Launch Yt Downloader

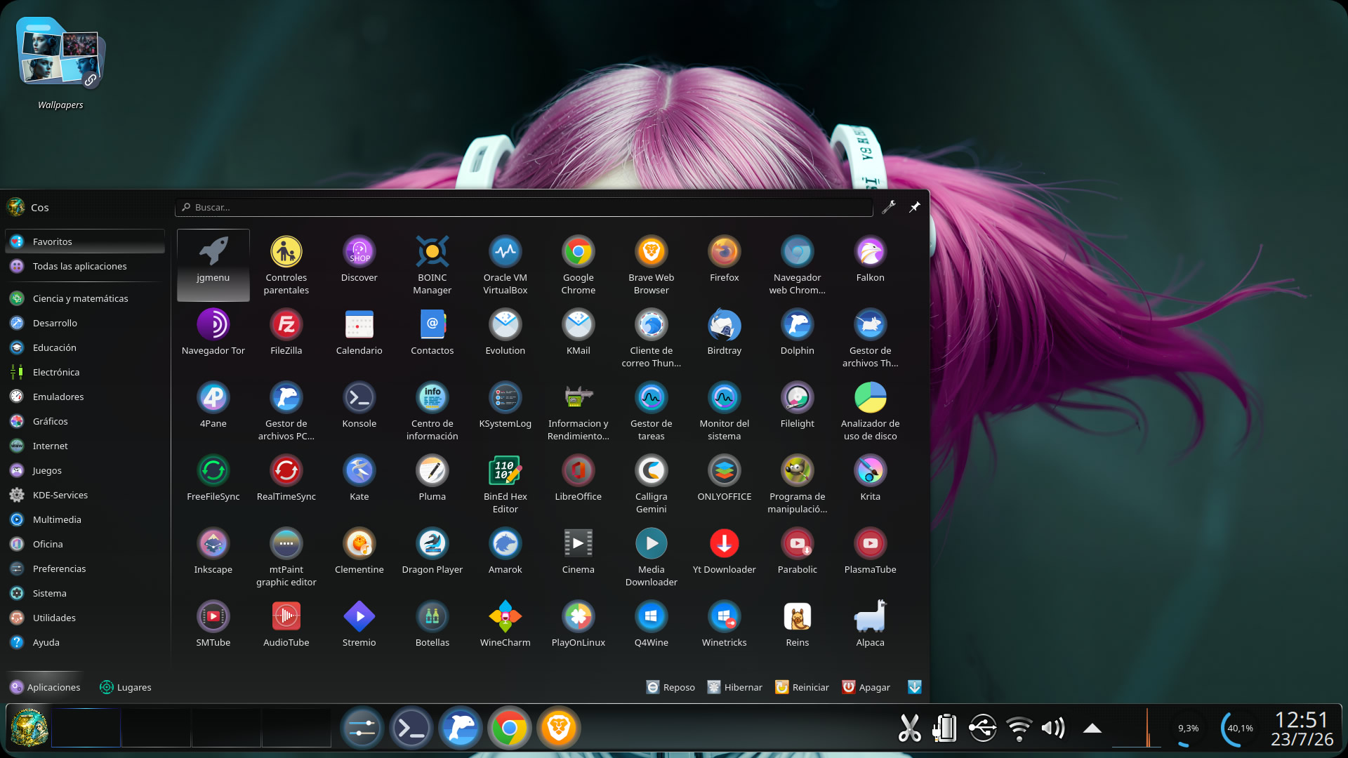click(x=725, y=550)
